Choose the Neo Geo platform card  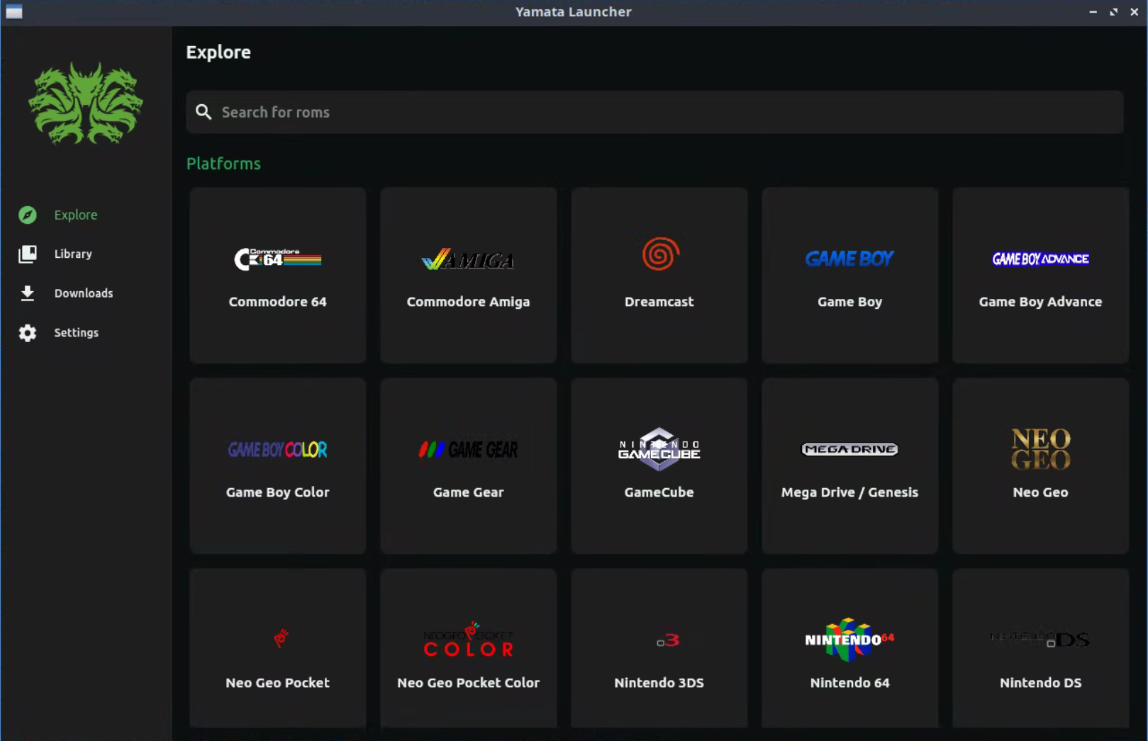[1040, 466]
